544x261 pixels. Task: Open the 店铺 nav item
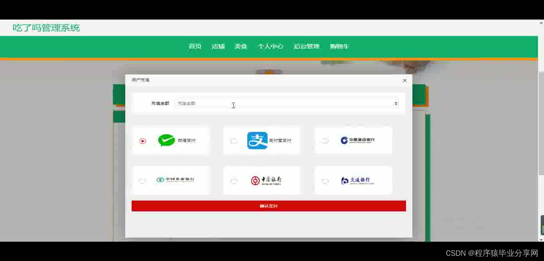point(218,46)
